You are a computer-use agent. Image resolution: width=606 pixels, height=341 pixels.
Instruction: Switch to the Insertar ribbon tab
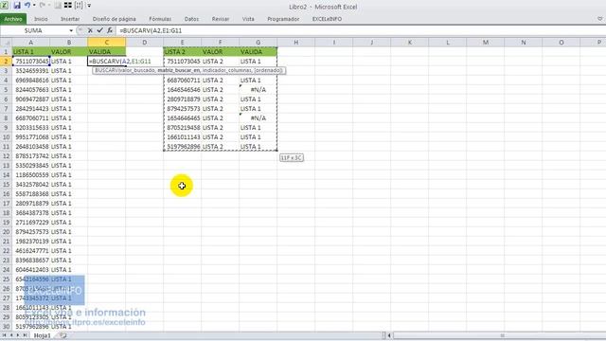[x=70, y=19]
